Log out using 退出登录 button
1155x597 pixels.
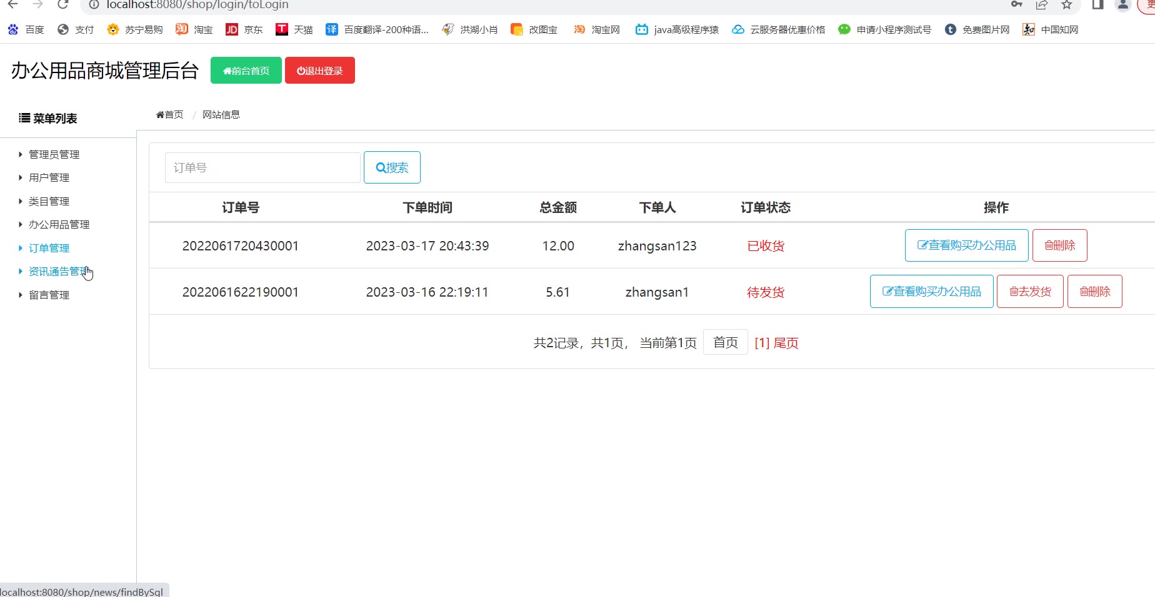(320, 70)
